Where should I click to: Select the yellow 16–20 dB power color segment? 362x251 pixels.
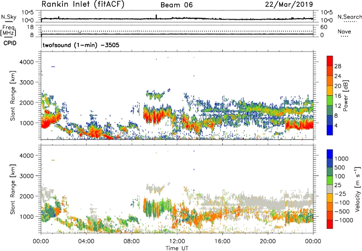(330, 91)
